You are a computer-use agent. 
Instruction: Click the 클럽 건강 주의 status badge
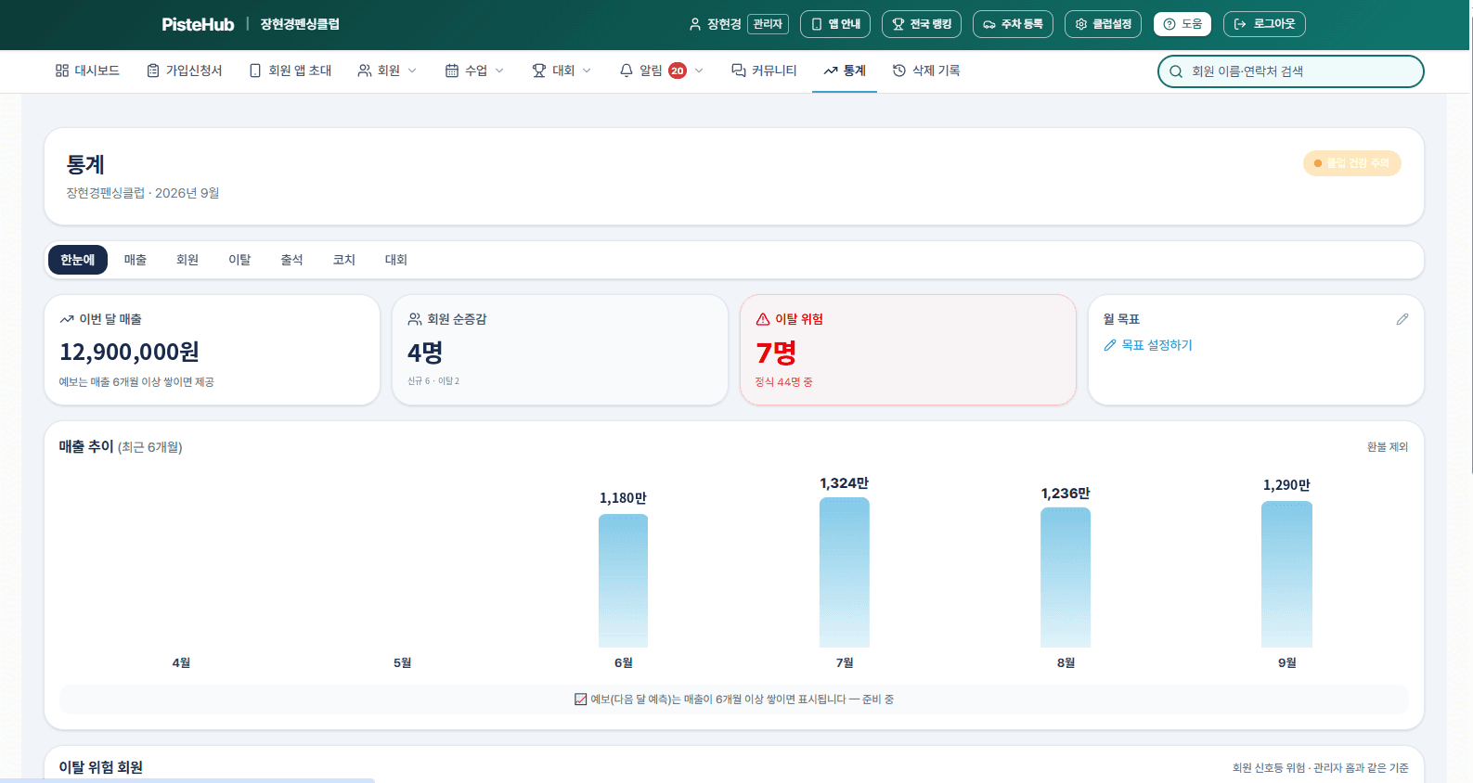1352,163
